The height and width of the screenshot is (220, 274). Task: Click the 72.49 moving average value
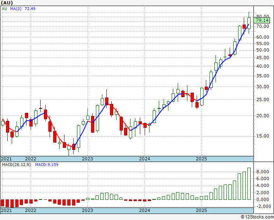coord(30,9)
